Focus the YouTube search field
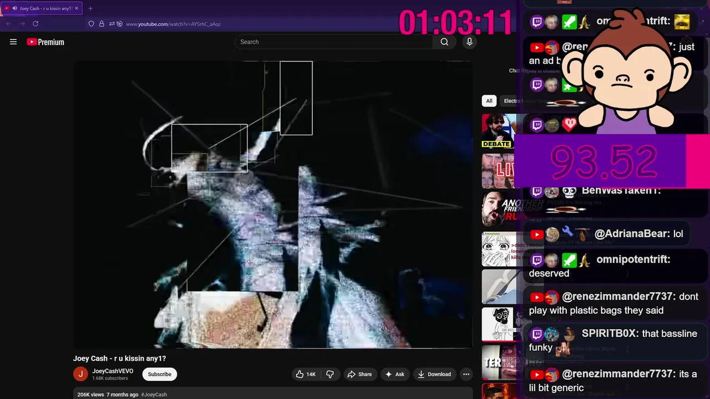Screen dimensions: 710x399 click(334, 42)
